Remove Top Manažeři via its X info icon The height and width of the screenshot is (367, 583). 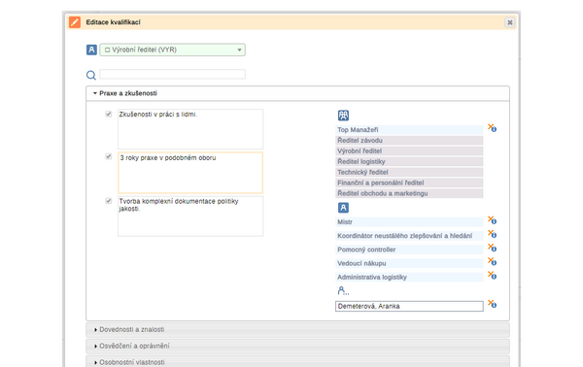coord(492,128)
